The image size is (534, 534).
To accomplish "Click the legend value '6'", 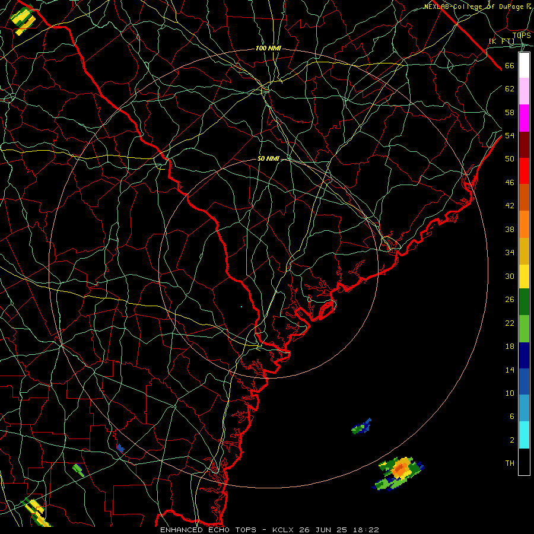I will [512, 416].
